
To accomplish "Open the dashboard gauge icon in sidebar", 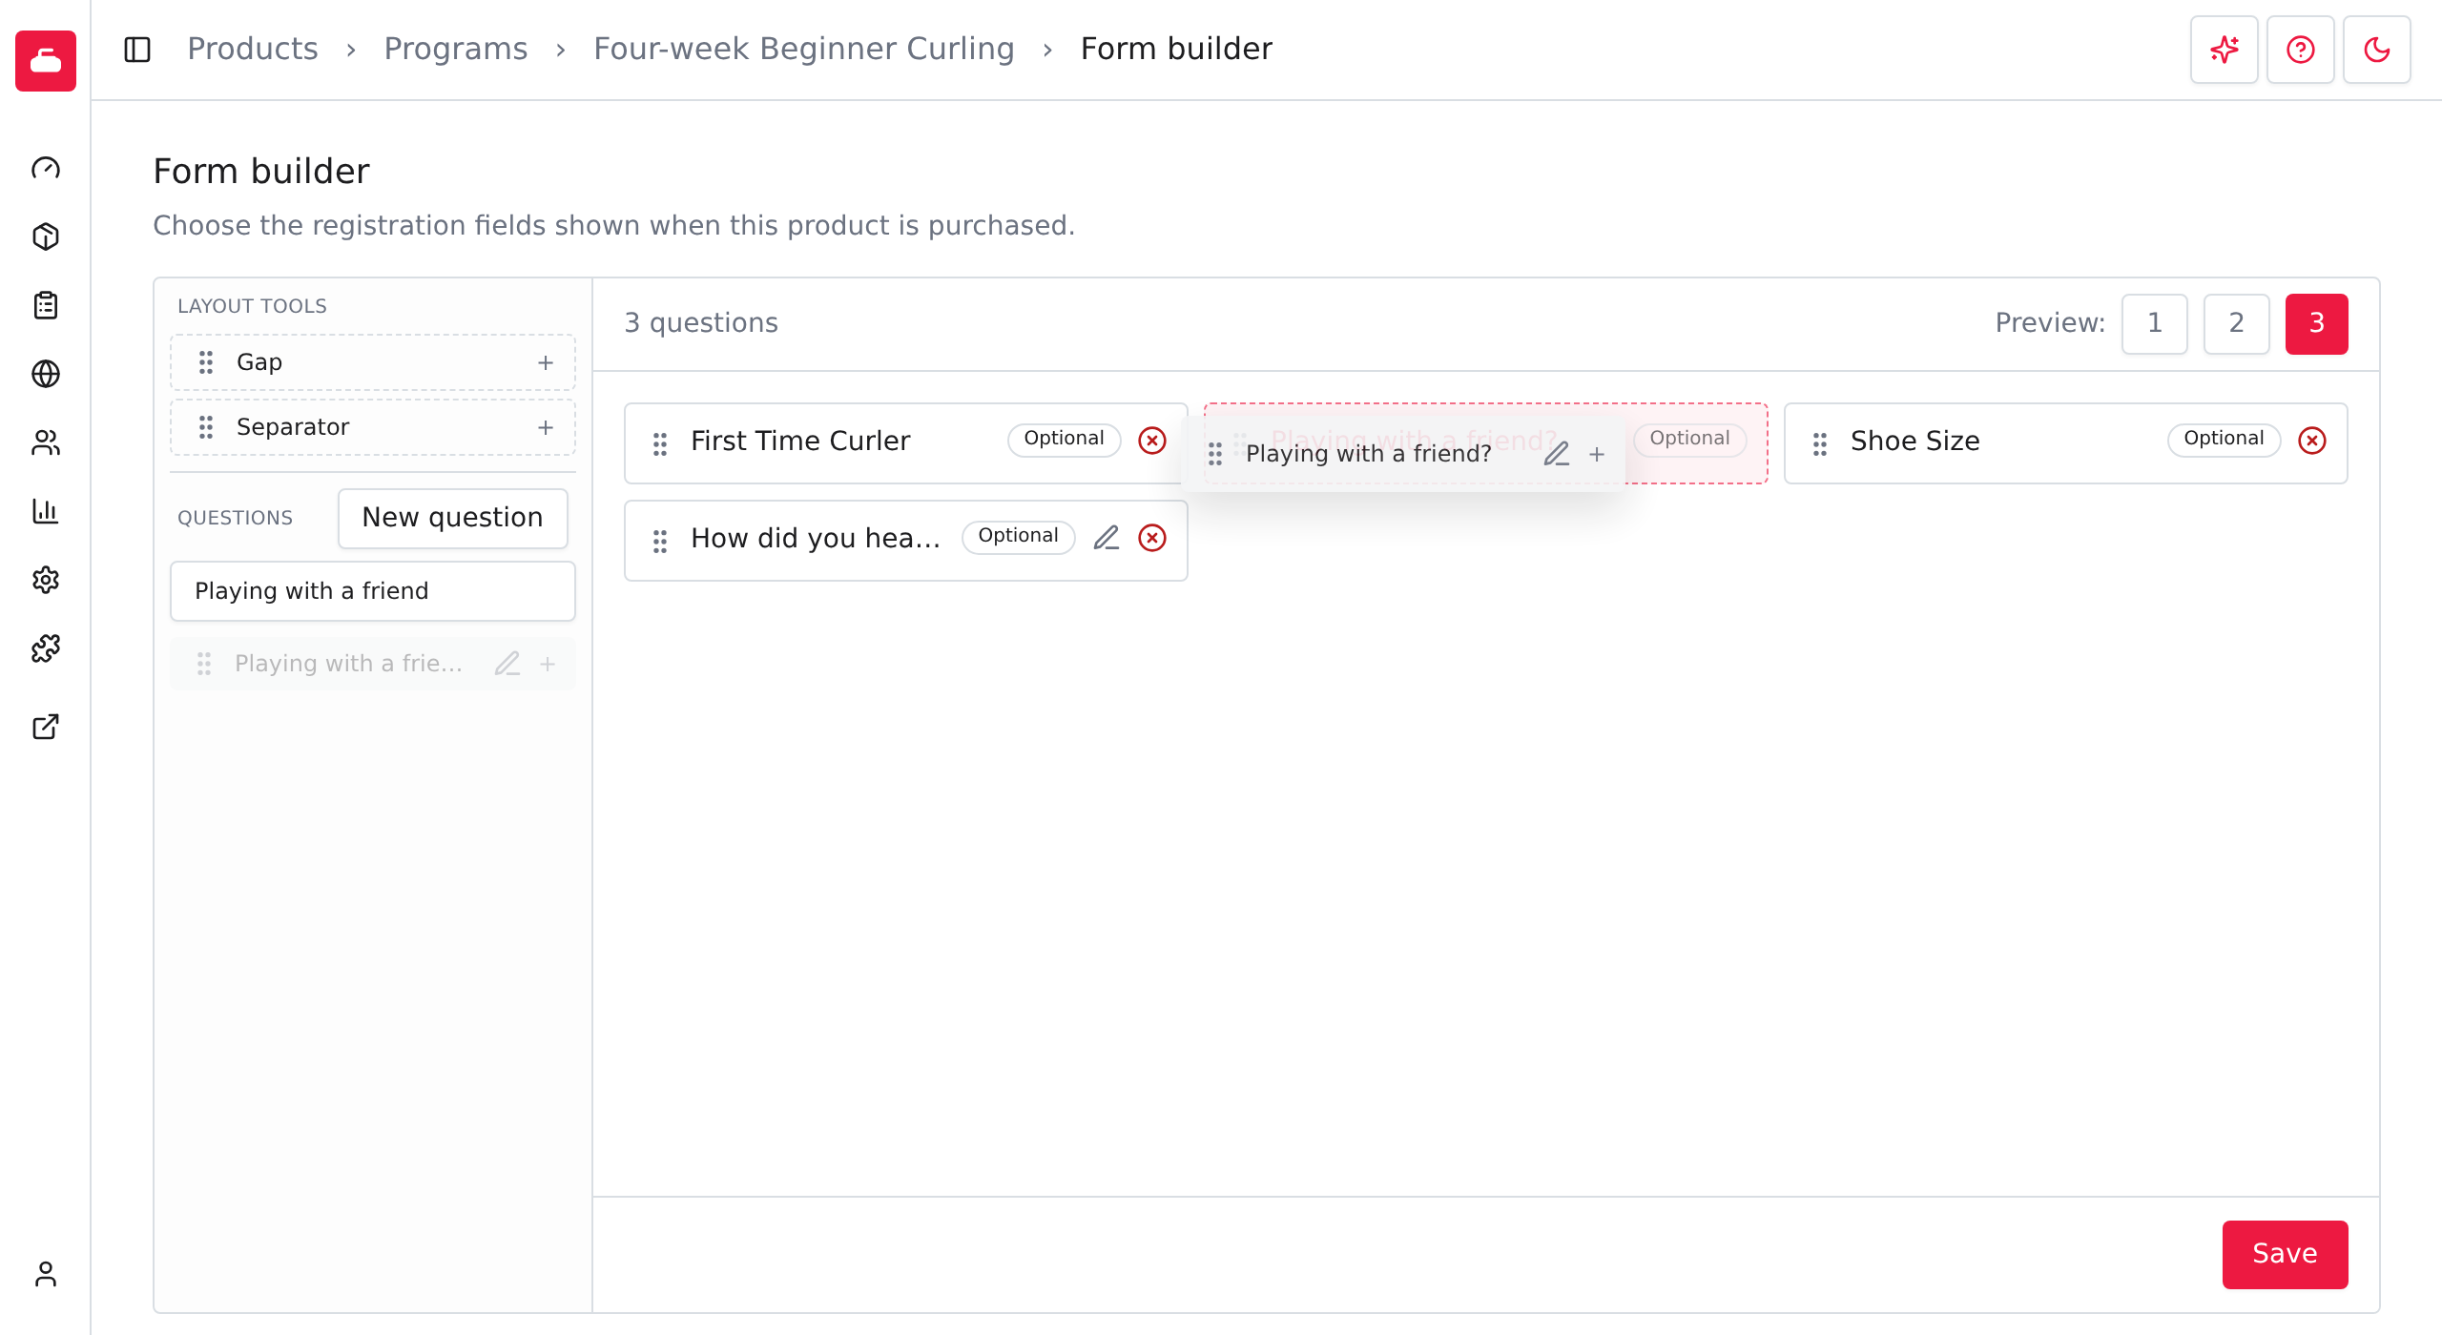I will (46, 169).
